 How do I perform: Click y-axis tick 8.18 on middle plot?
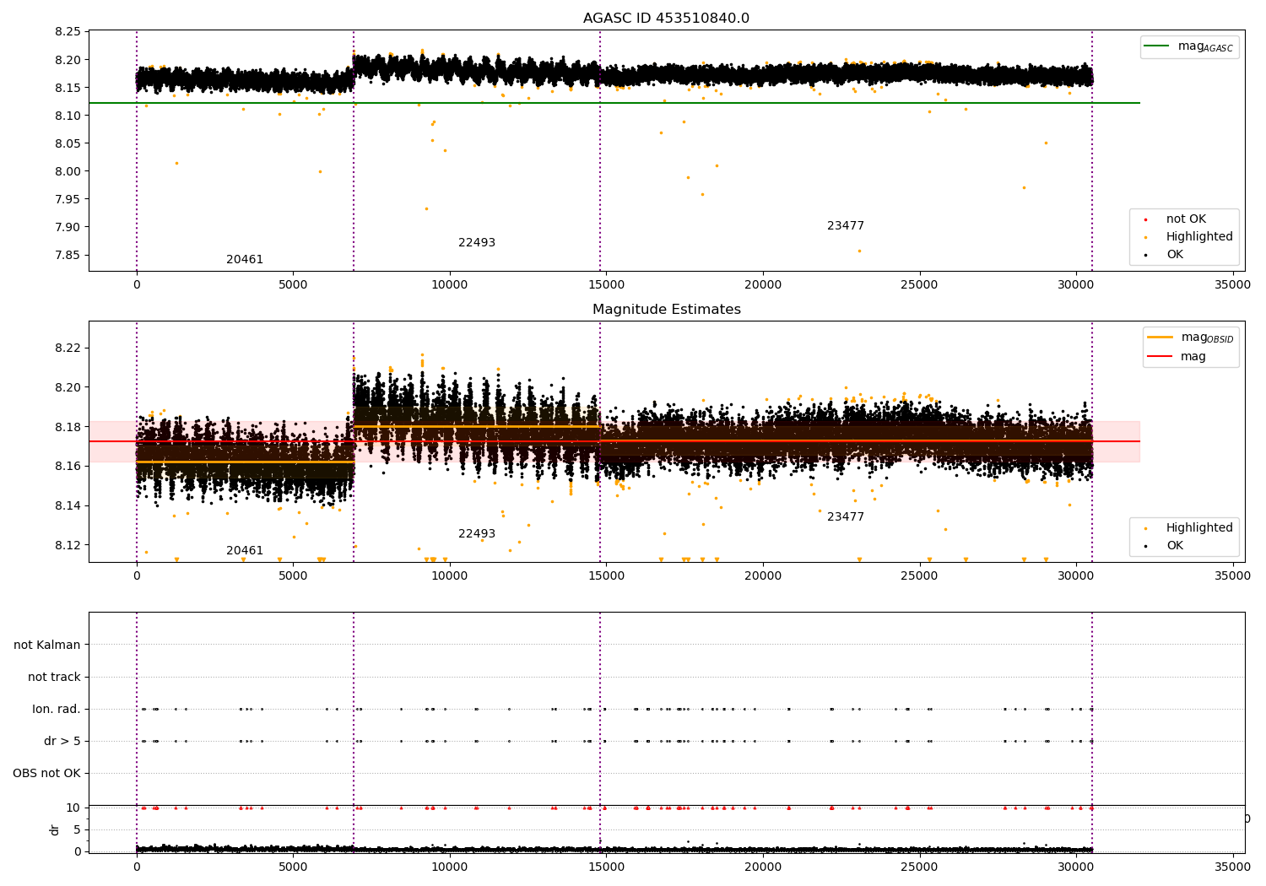(67, 427)
